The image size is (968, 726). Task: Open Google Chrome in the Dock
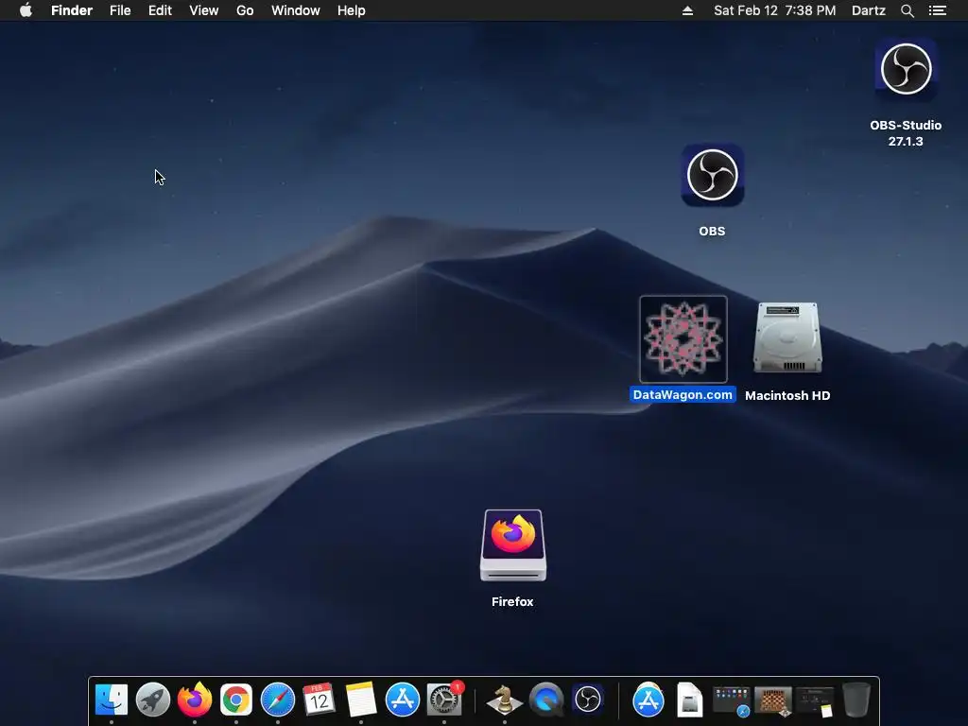click(236, 700)
